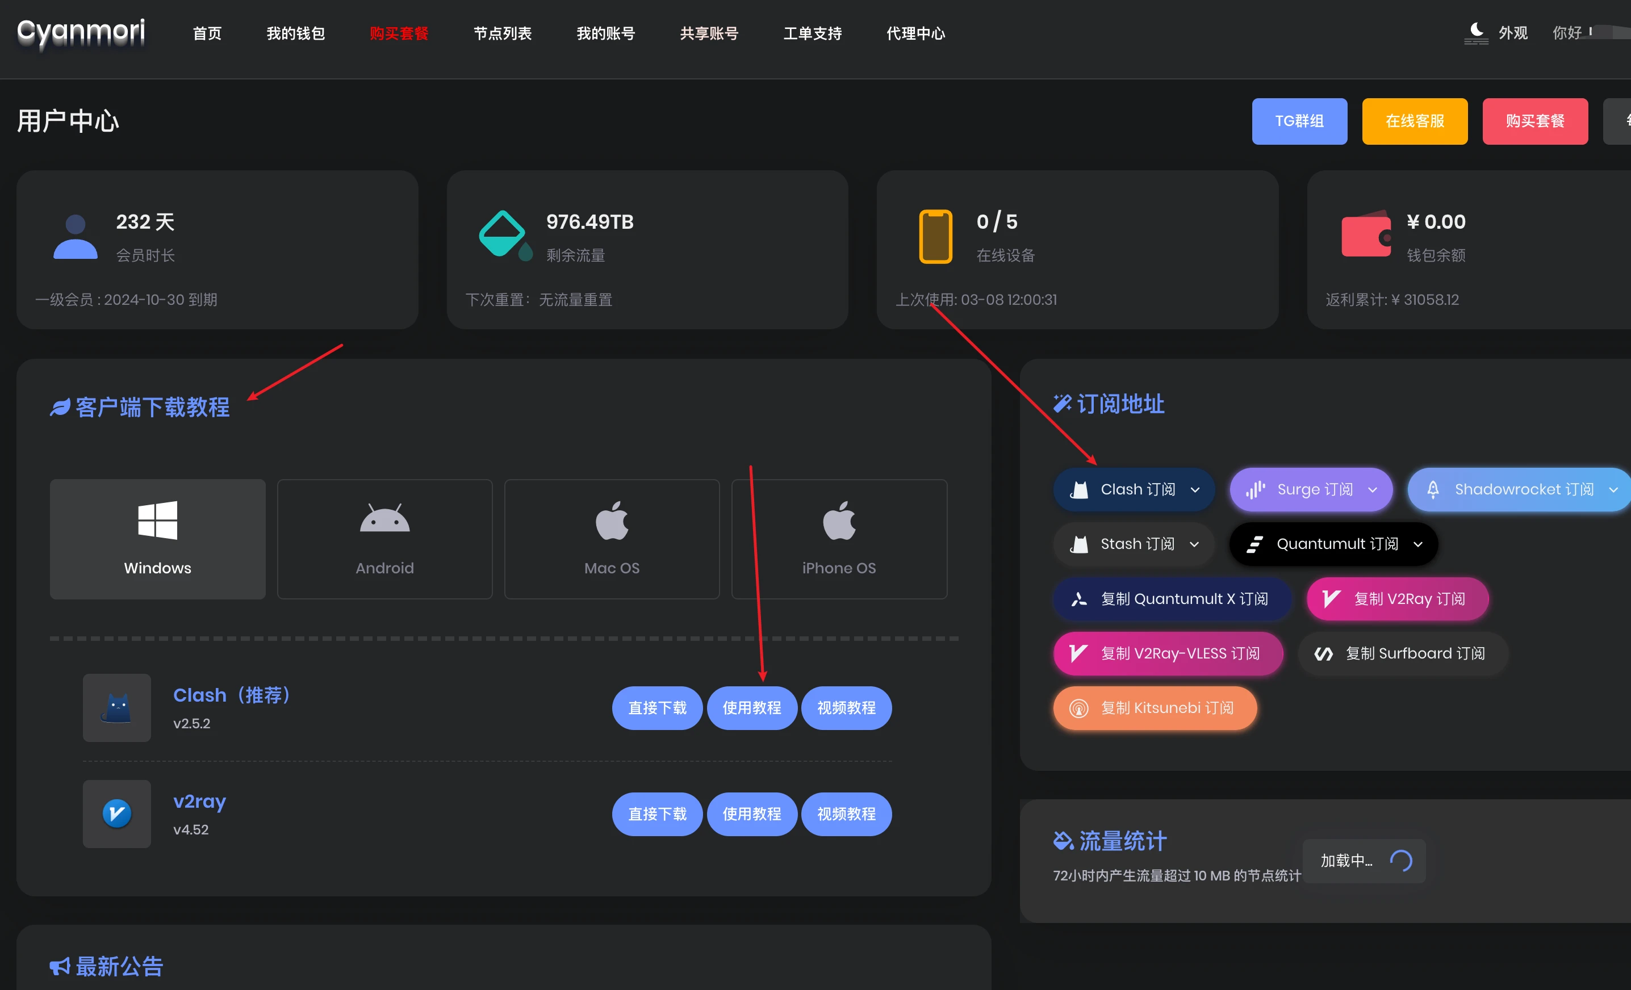Viewport: 1631px width, 990px height.
Task: Copy the Kitsunebi subscription link
Action: pos(1155,708)
